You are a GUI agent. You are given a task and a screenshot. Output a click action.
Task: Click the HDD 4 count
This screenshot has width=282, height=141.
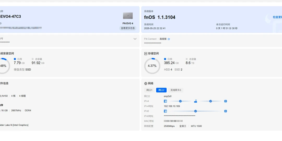(168, 70)
